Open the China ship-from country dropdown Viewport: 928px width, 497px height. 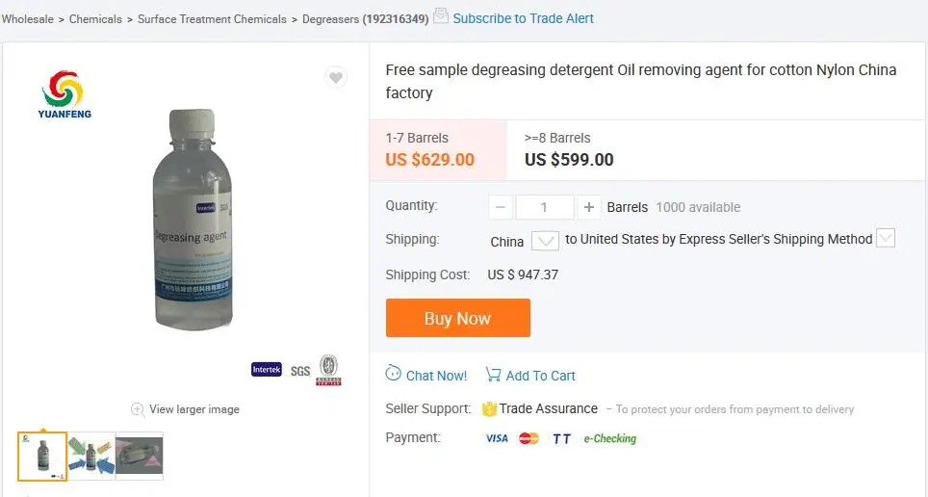coord(545,241)
